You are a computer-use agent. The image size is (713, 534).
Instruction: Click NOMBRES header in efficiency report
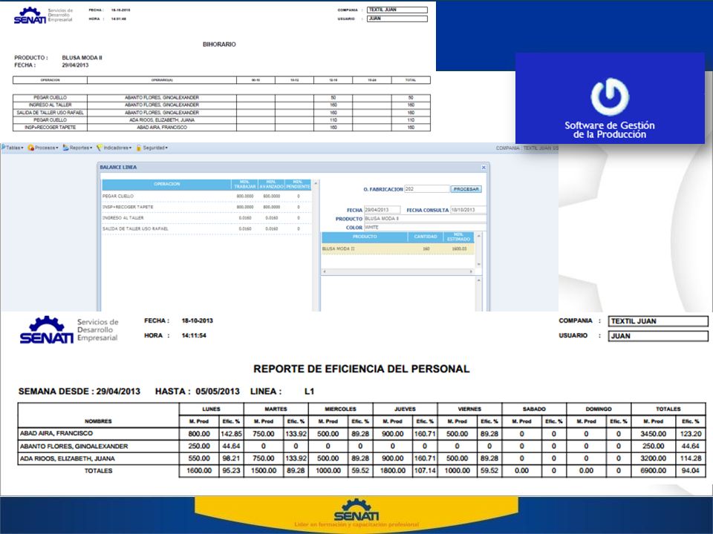click(98, 421)
